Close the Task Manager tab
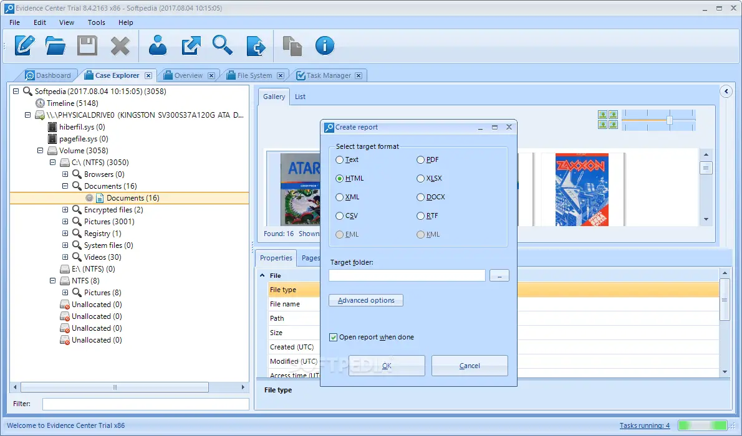The width and height of the screenshot is (742, 436). pos(359,75)
